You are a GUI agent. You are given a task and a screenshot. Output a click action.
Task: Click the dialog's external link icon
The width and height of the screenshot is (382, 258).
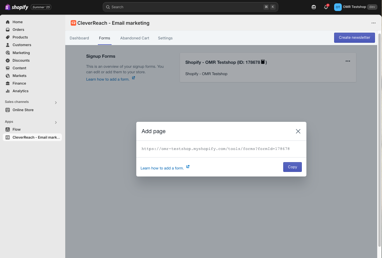(x=188, y=167)
